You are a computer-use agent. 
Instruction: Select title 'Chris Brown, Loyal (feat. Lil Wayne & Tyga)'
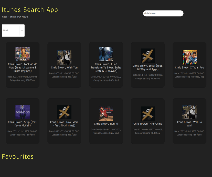tap(148, 67)
